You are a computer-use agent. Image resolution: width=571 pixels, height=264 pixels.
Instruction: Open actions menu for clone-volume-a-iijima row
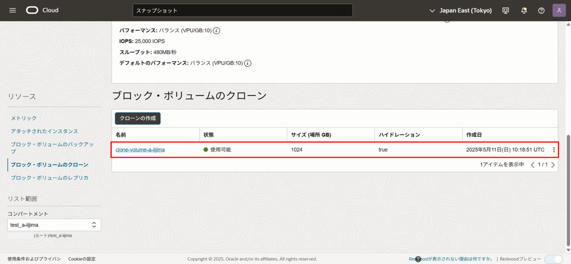coord(553,150)
